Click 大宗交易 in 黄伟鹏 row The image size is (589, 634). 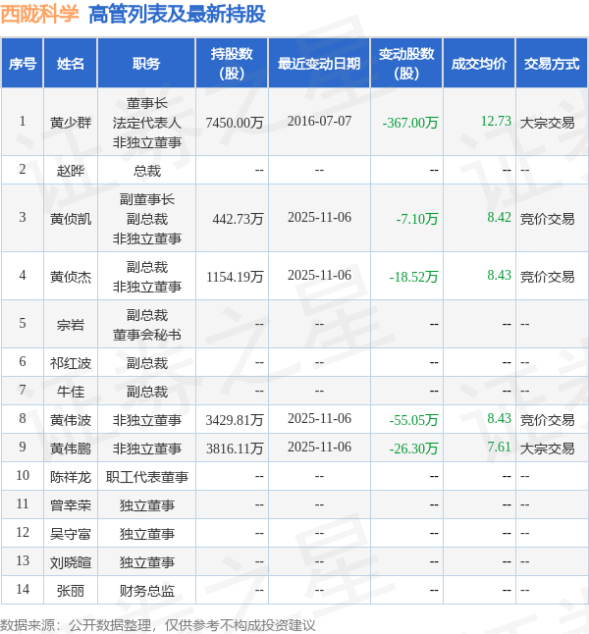click(547, 449)
